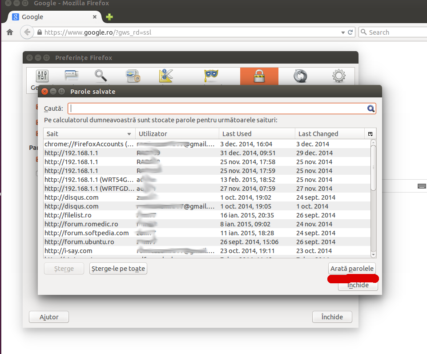Select the http://forum.romedic.ro row
The height and width of the screenshot is (354, 427).
(x=207, y=224)
